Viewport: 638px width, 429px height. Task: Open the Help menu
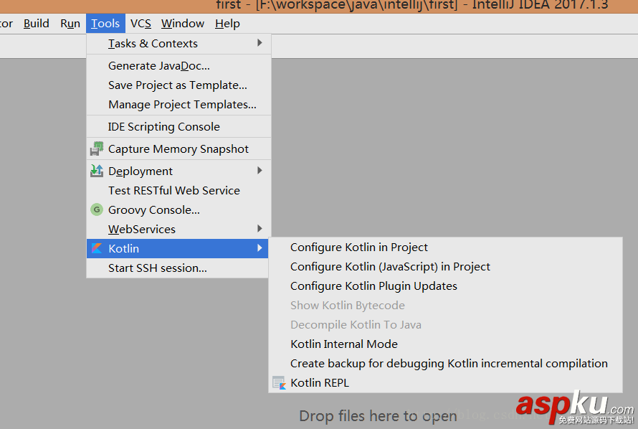[227, 24]
